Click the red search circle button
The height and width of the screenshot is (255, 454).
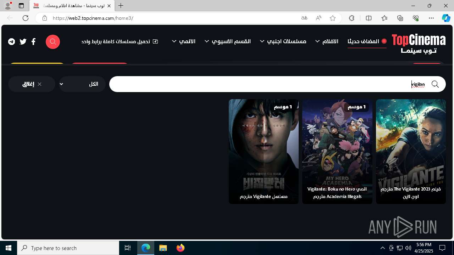pos(53,42)
